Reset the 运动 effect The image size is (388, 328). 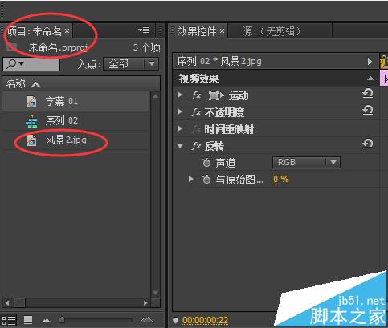(368, 94)
